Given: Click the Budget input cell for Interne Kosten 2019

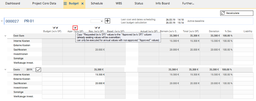Looking at the screenshot, I should click(52, 75).
